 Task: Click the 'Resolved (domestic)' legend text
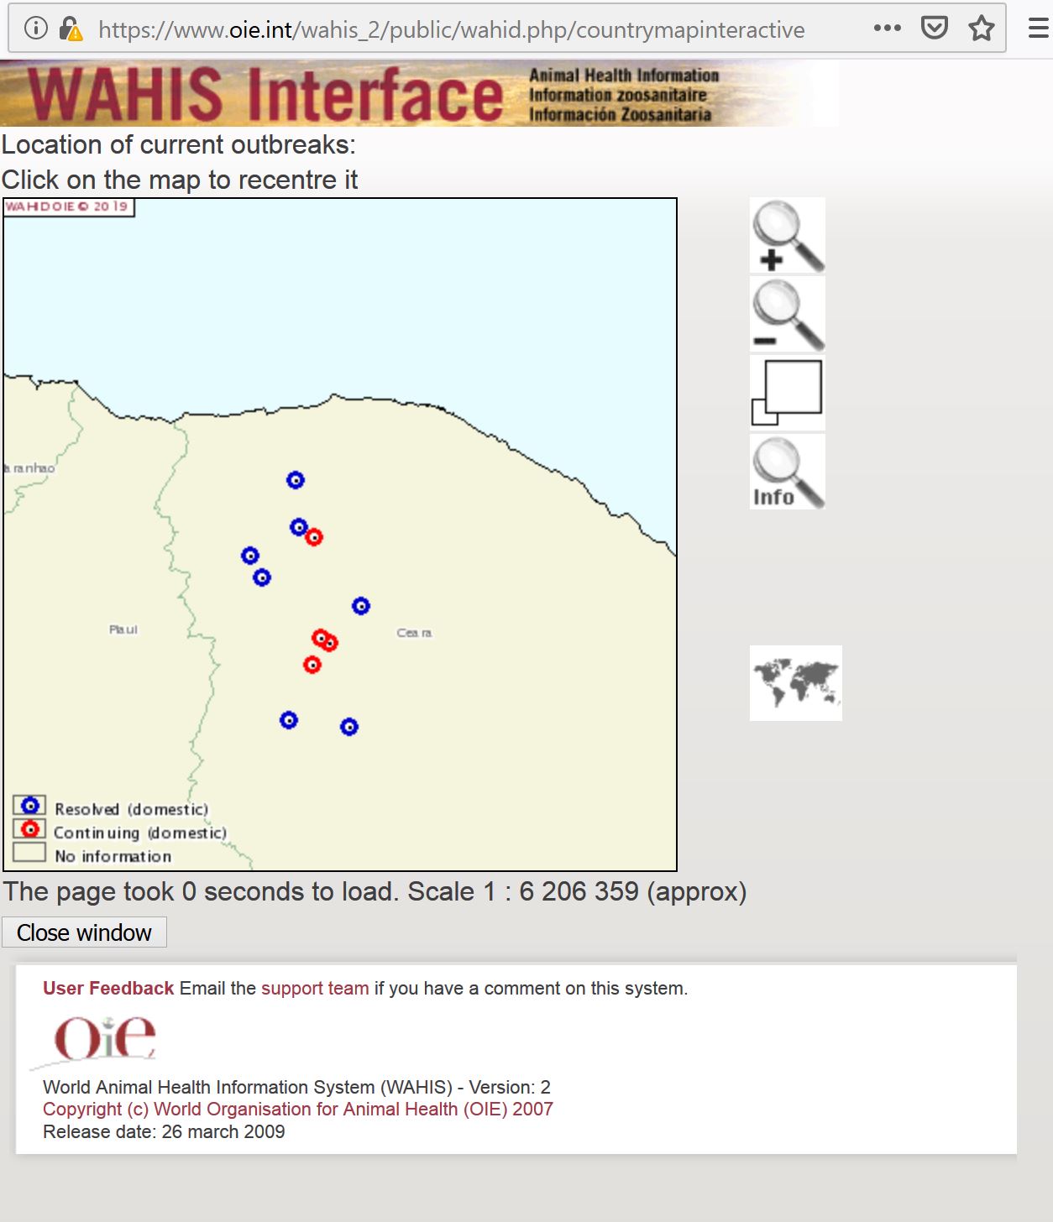point(132,809)
